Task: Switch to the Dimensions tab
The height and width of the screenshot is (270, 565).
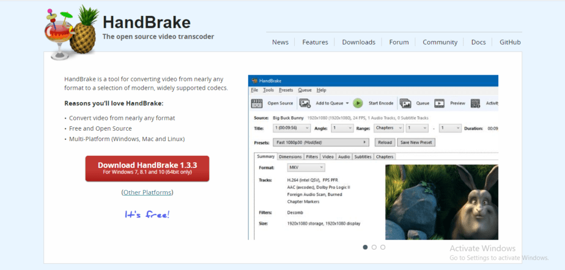Action: 290,157
